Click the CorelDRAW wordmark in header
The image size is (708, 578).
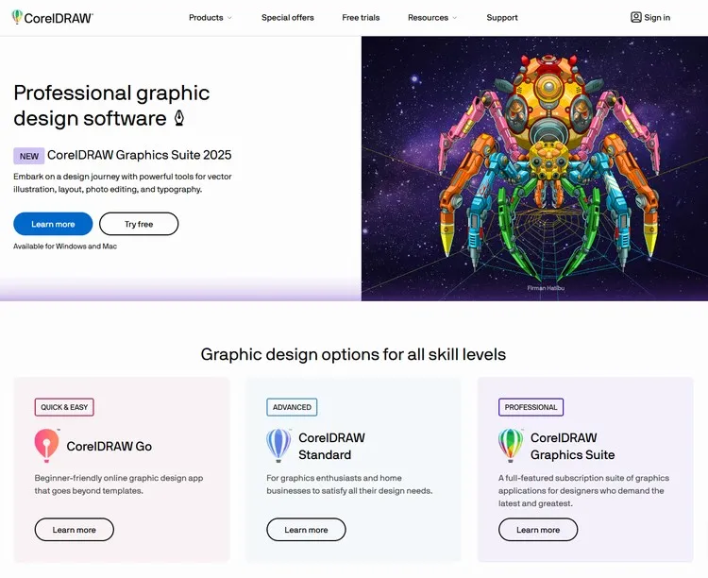59,18
